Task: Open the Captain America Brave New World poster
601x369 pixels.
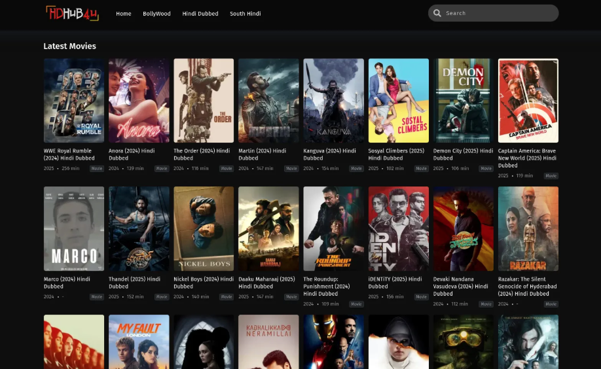Action: (528, 100)
